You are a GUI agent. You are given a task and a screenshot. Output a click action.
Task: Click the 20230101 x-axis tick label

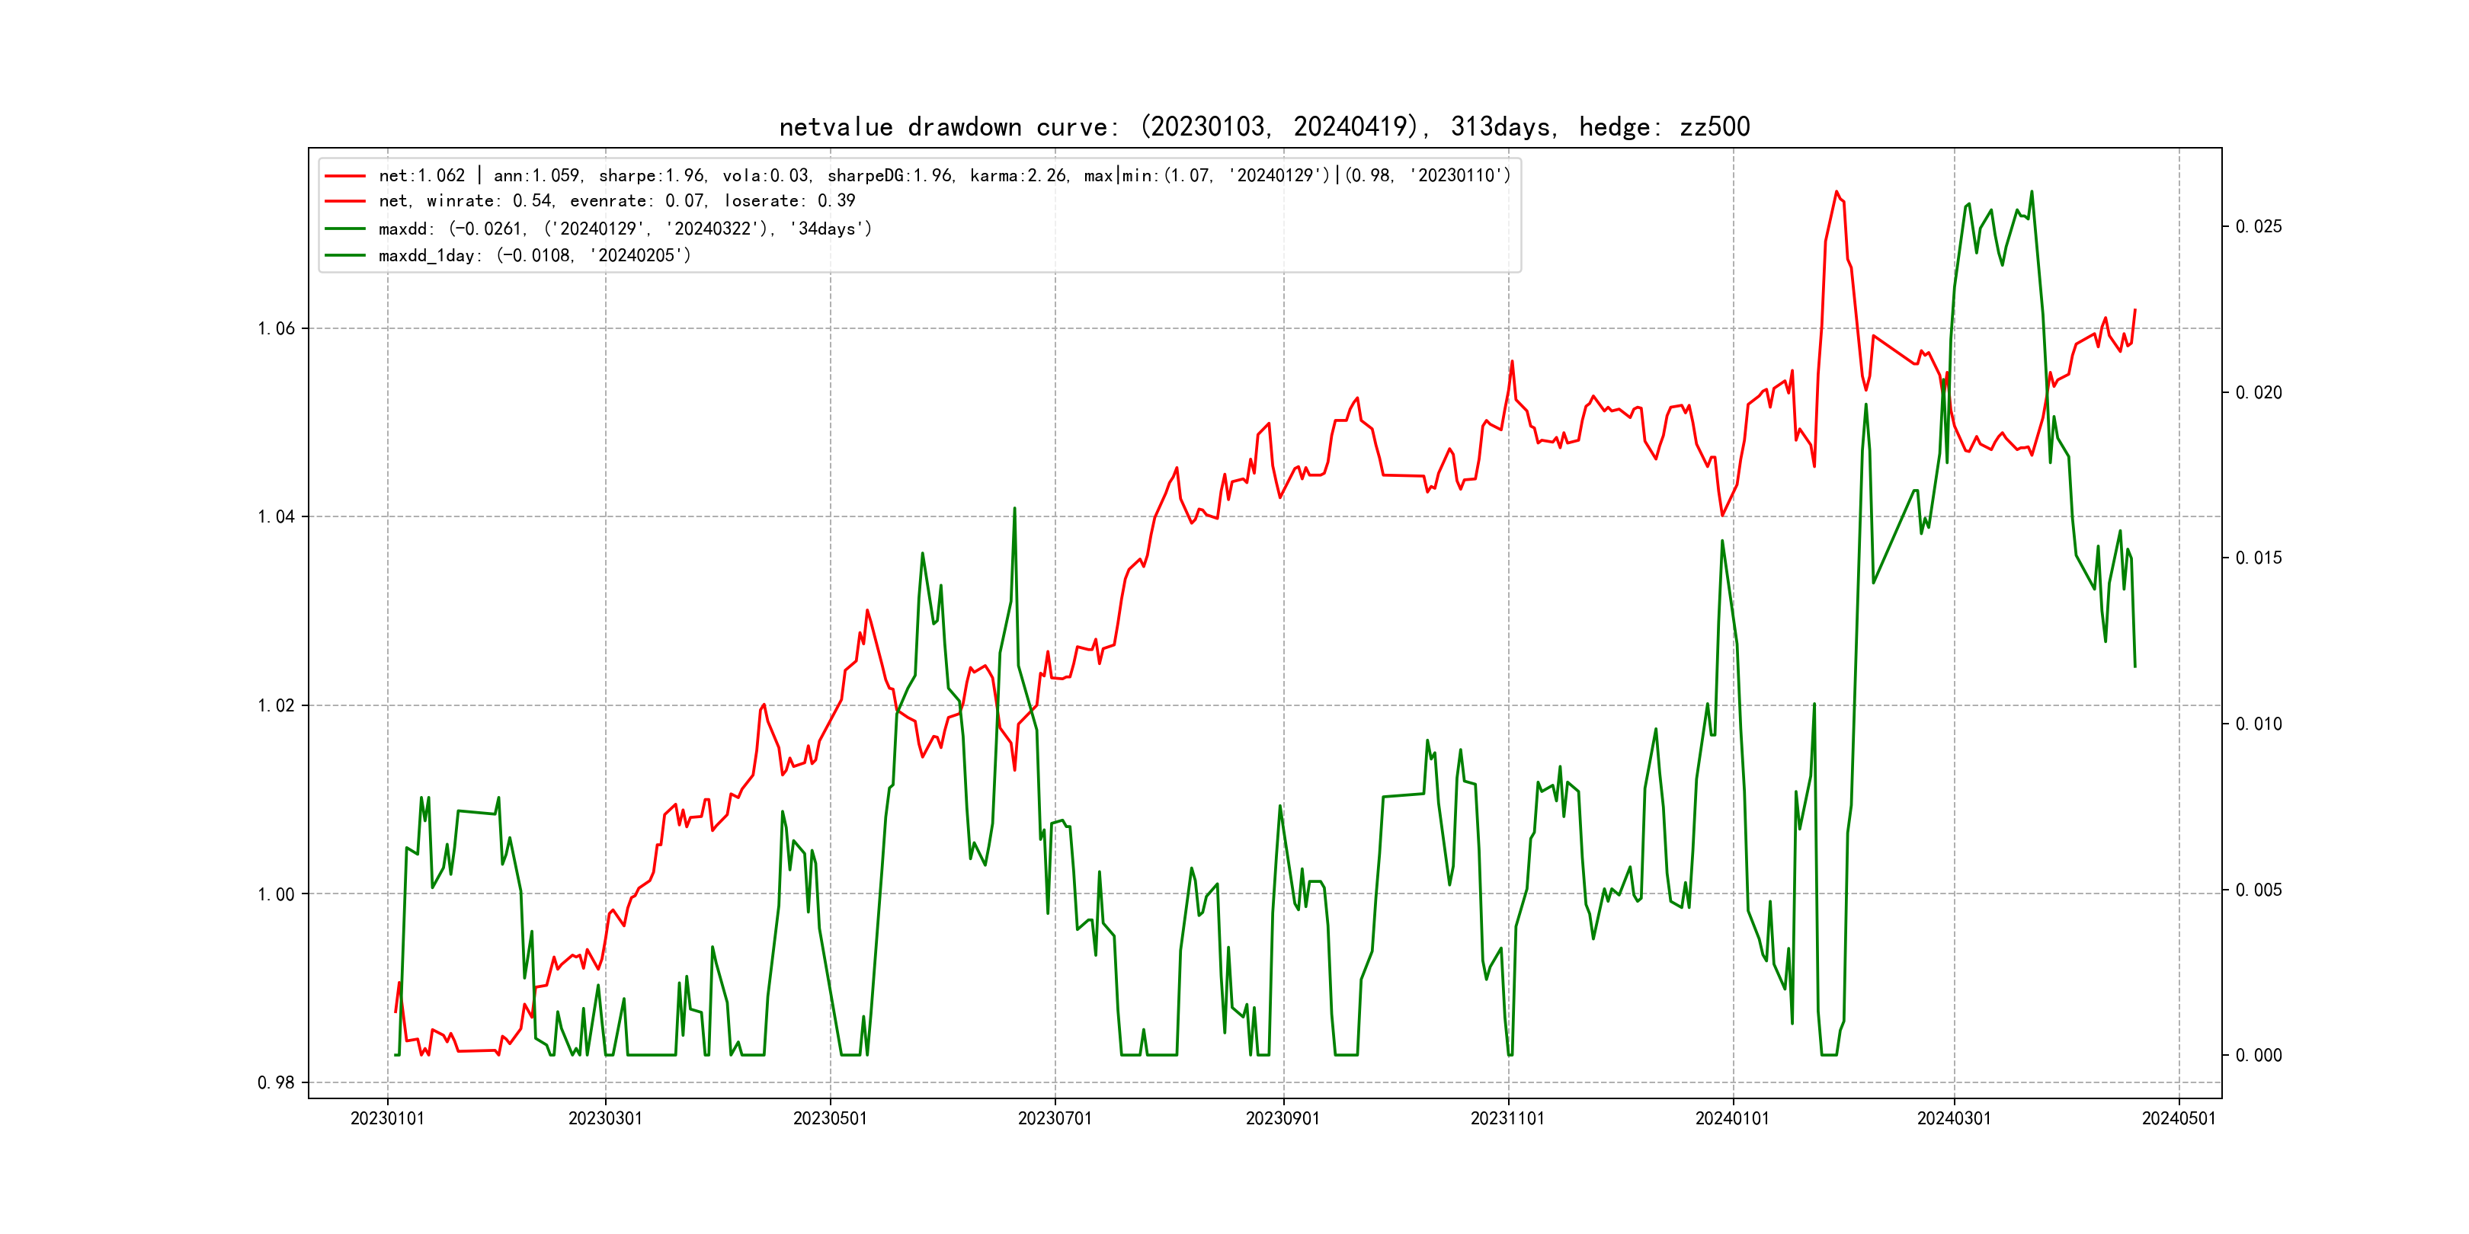coord(387,1119)
